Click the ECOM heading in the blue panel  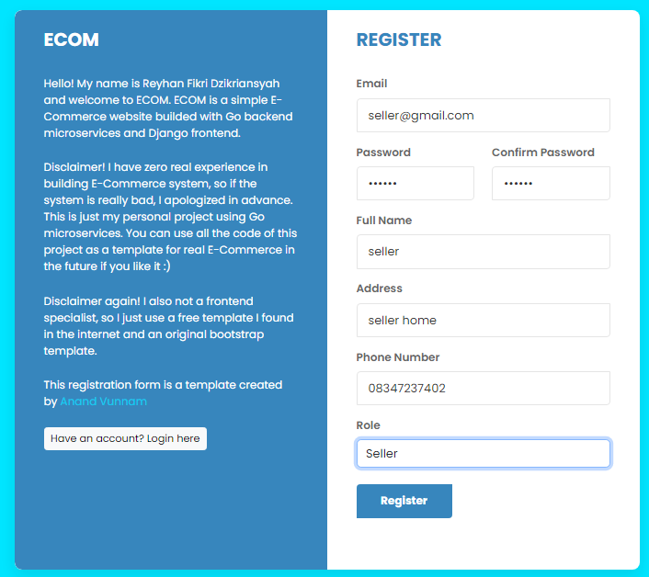coord(71,40)
